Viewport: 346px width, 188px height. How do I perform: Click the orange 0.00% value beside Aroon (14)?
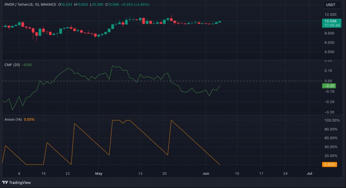coord(29,119)
